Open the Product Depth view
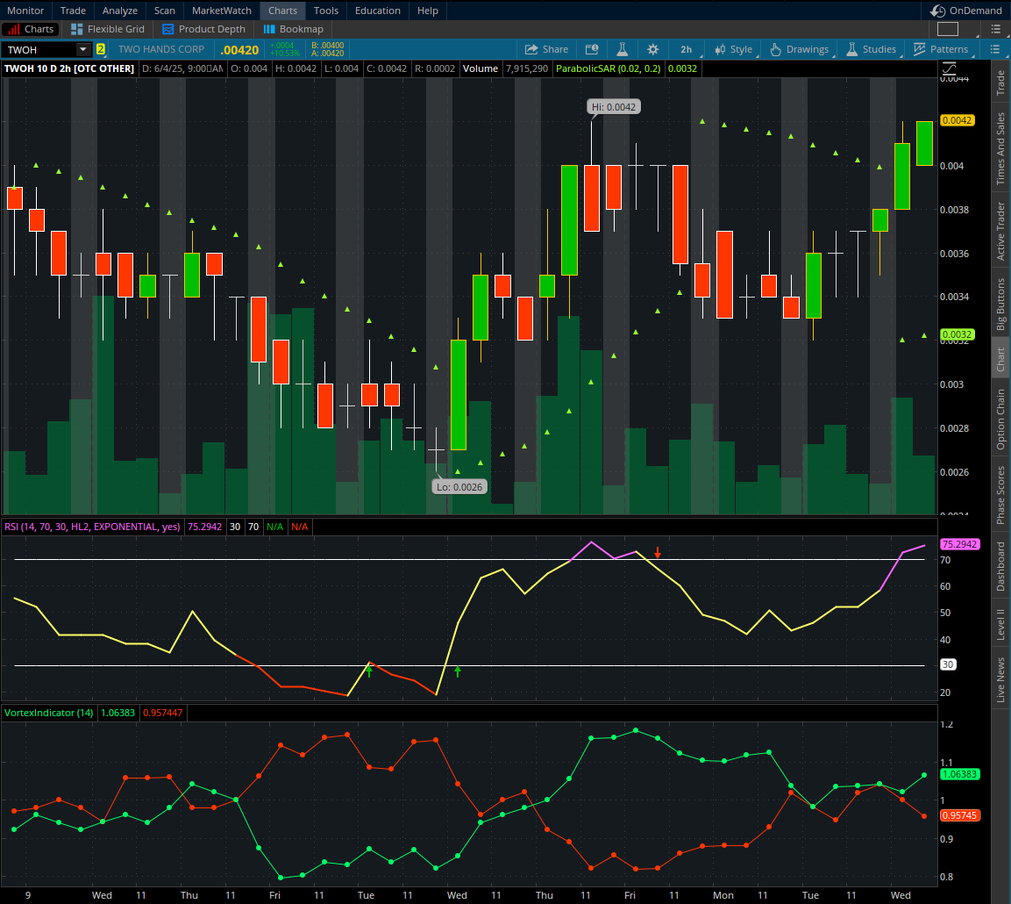Viewport: 1011px width, 904px height. pyautogui.click(x=203, y=29)
